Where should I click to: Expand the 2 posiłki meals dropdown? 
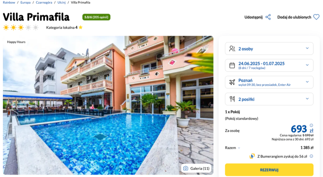269,99
